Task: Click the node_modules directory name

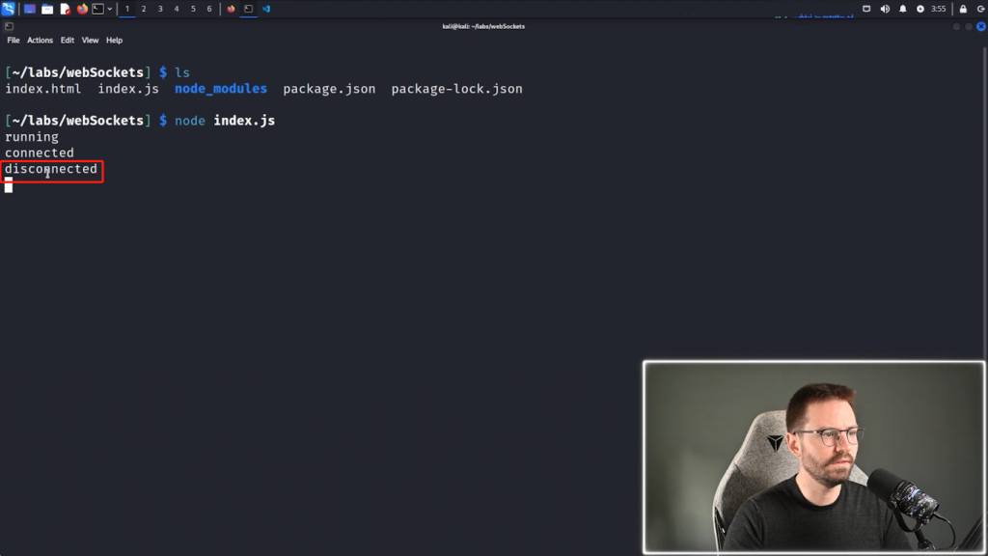Action: (x=221, y=89)
